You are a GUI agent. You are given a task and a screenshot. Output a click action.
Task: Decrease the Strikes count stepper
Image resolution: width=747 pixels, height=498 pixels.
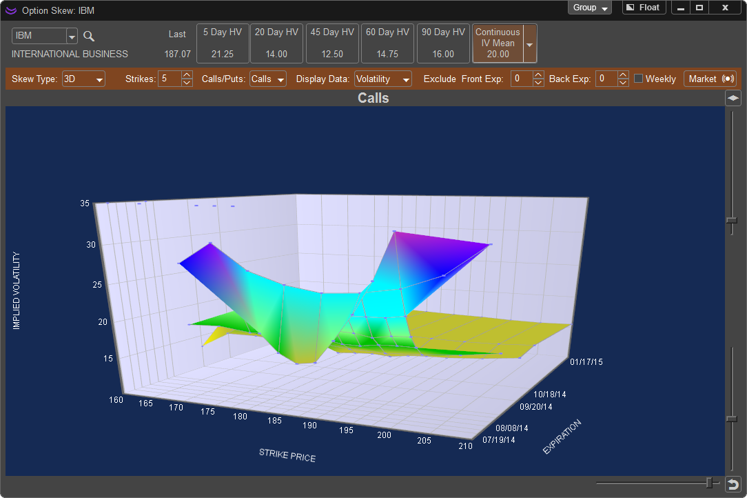pyautogui.click(x=187, y=83)
